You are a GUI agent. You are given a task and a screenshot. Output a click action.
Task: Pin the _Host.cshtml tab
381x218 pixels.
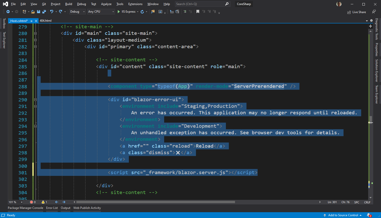(x=32, y=21)
